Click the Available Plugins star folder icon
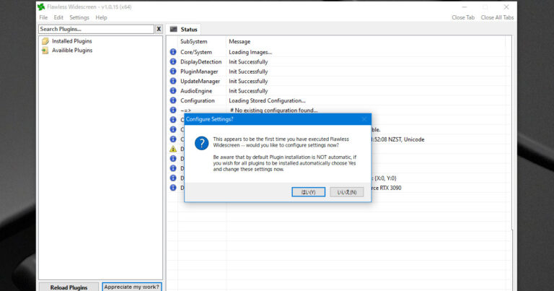The image size is (554, 291). pos(45,51)
